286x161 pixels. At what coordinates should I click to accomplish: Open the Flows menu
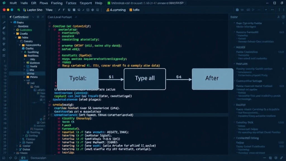click(44, 3)
